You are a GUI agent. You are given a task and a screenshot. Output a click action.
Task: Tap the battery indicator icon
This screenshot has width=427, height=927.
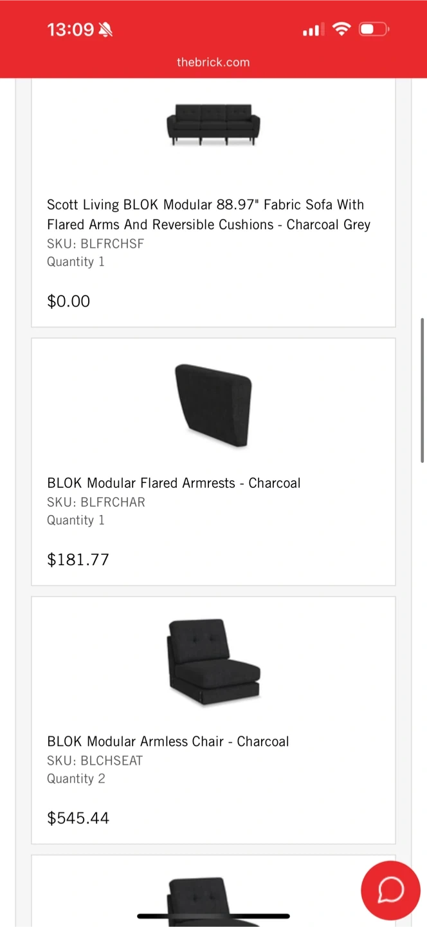[x=374, y=29]
